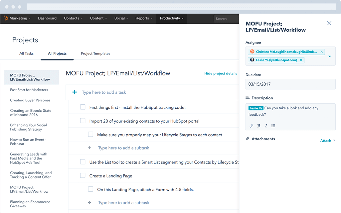This screenshot has height=213, width=341.
Task: Insert a link in the description editor
Action: pos(252,126)
